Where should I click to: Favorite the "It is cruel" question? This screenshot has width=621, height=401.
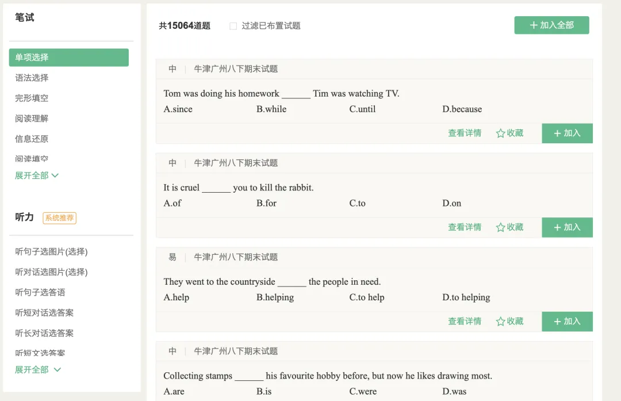509,227
